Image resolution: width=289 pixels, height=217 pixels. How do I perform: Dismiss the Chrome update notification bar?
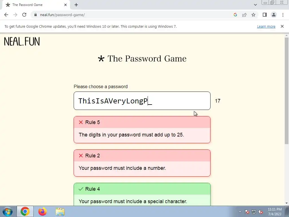point(282,26)
